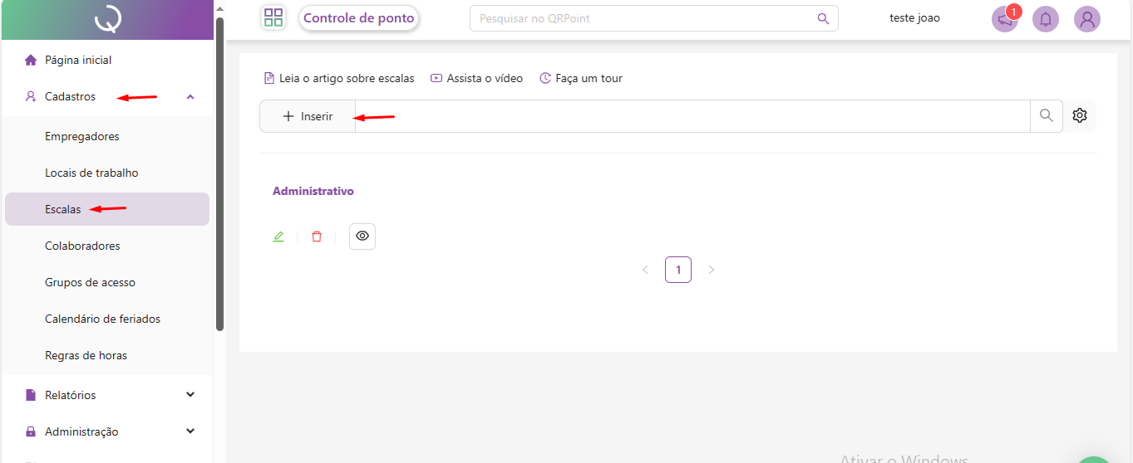Screen dimensions: 1133x463
Task: Click the 'Assista o vídeo' link
Action: point(477,79)
